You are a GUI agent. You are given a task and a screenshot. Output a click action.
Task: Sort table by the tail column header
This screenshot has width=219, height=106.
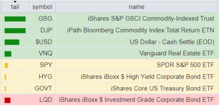(x=15, y=7)
